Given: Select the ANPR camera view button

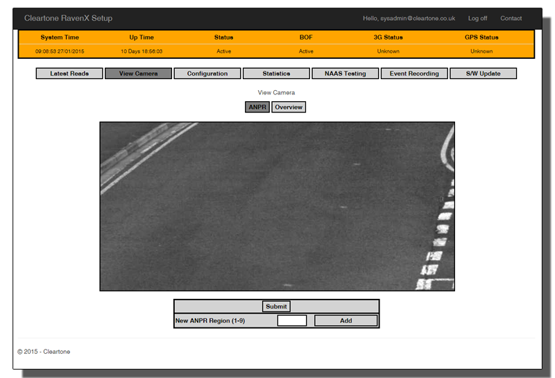Looking at the screenshot, I should [x=257, y=108].
